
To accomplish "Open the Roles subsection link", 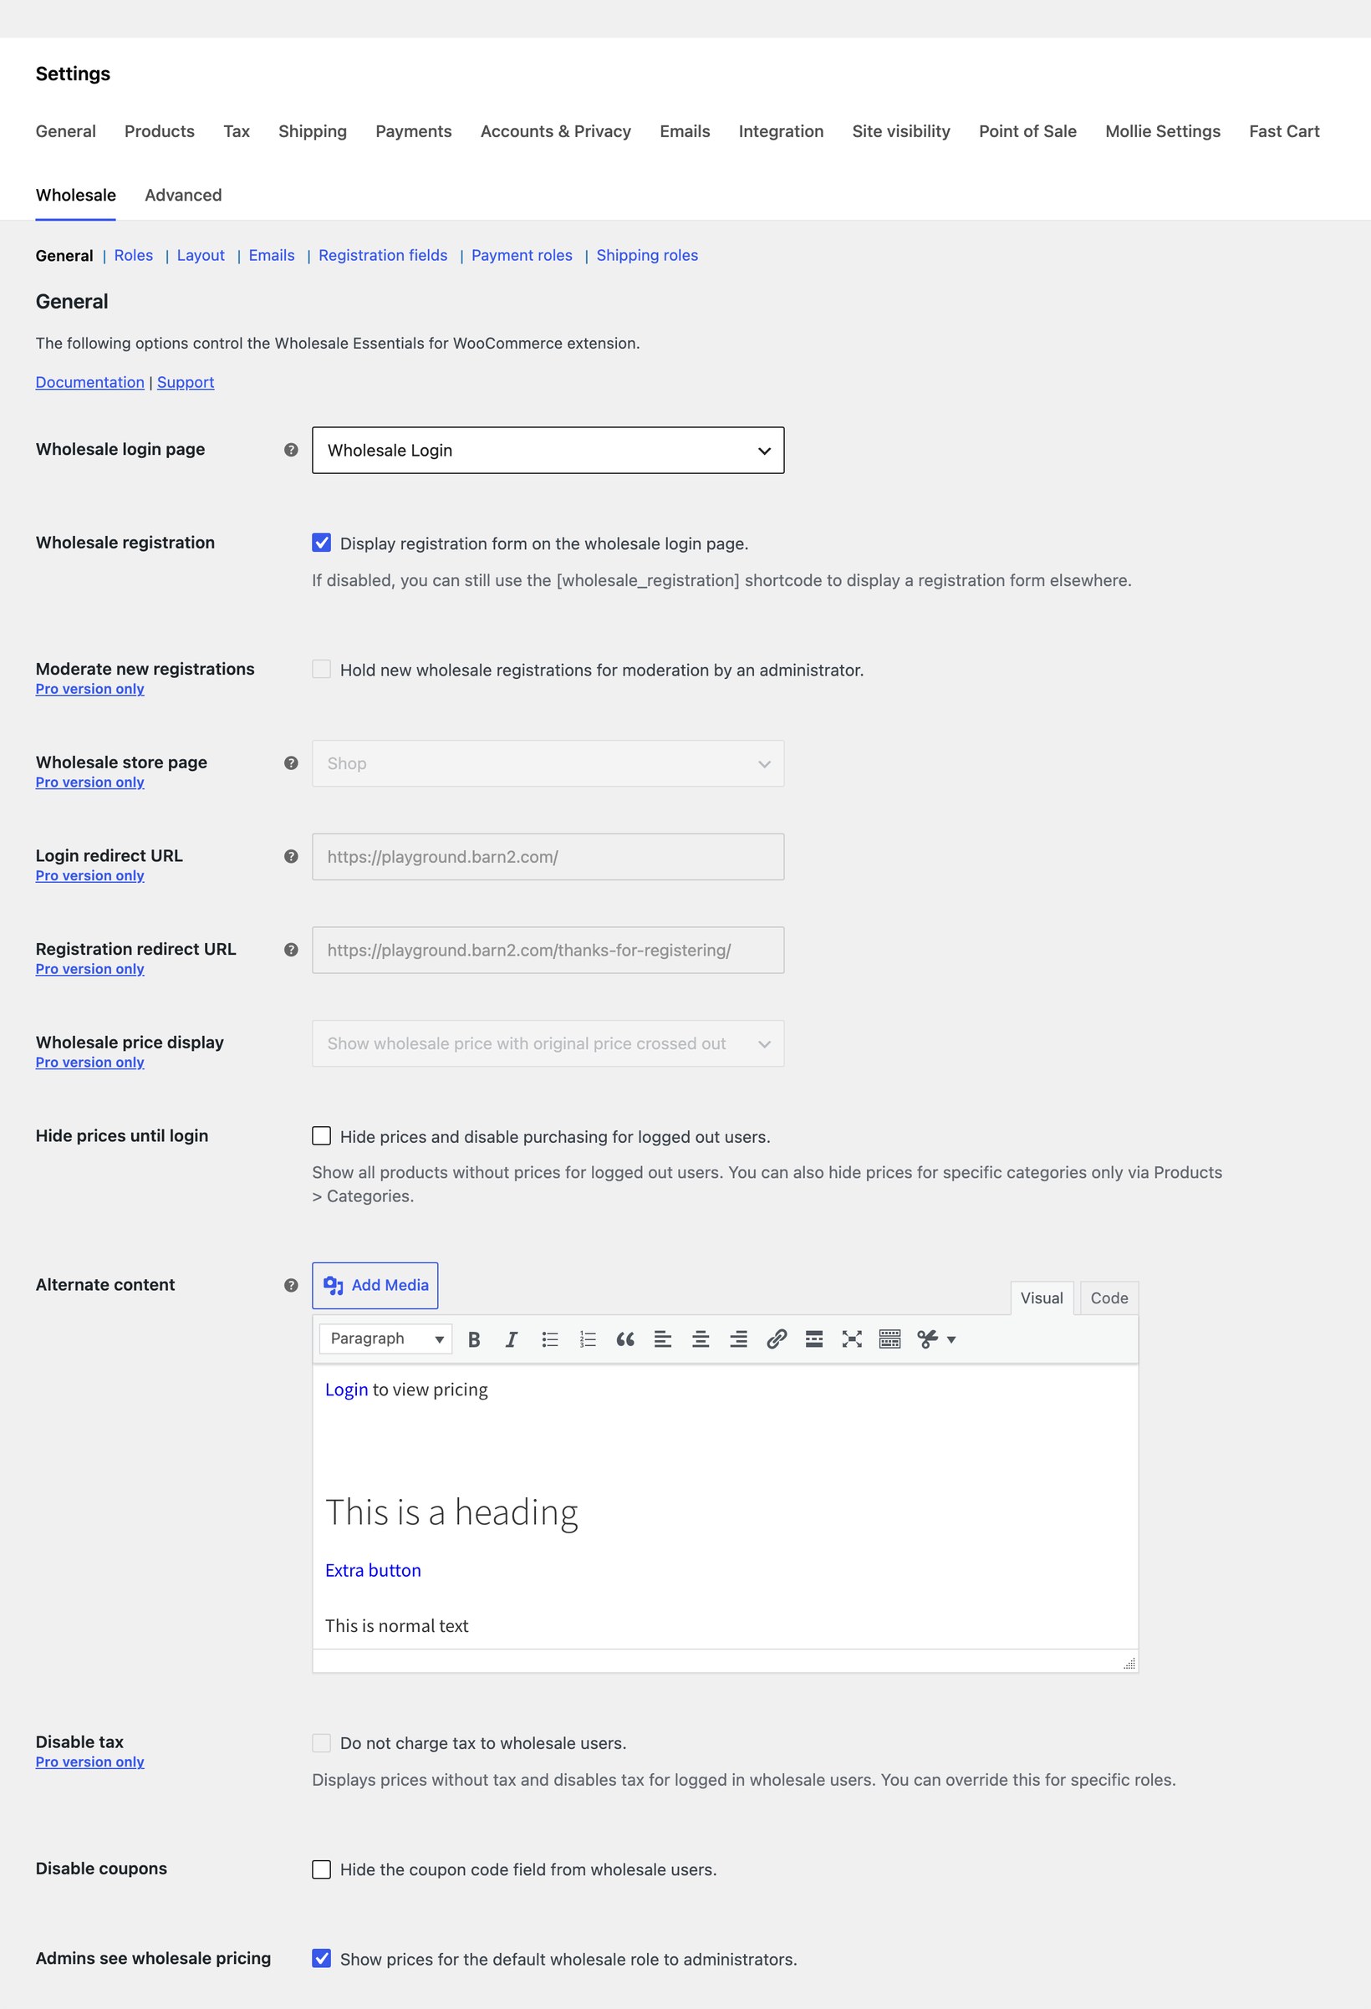I will [x=133, y=255].
